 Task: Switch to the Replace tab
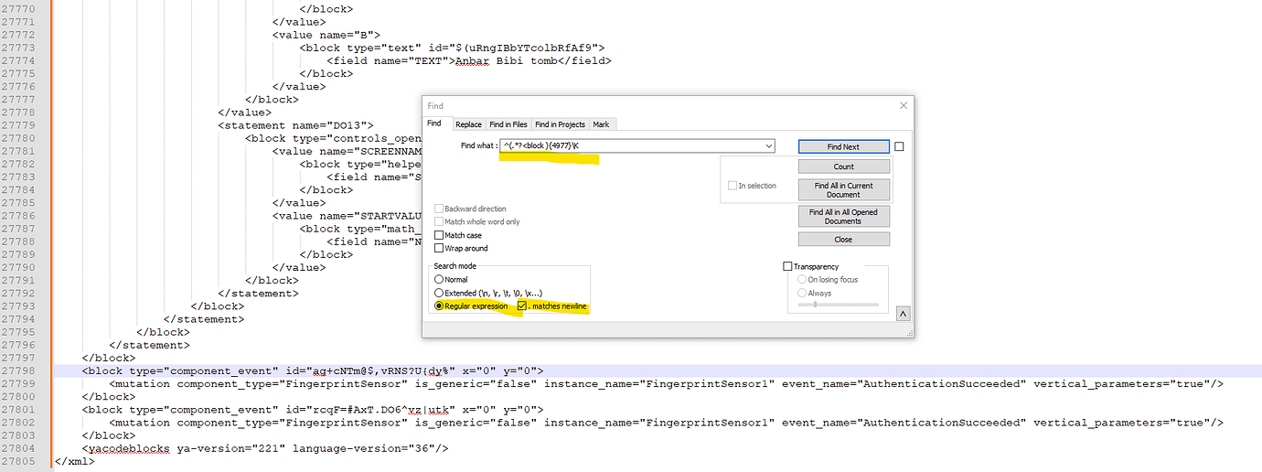coord(468,124)
